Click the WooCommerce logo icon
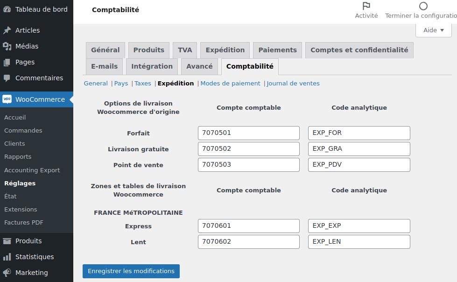This screenshot has height=282, width=457. point(7,99)
